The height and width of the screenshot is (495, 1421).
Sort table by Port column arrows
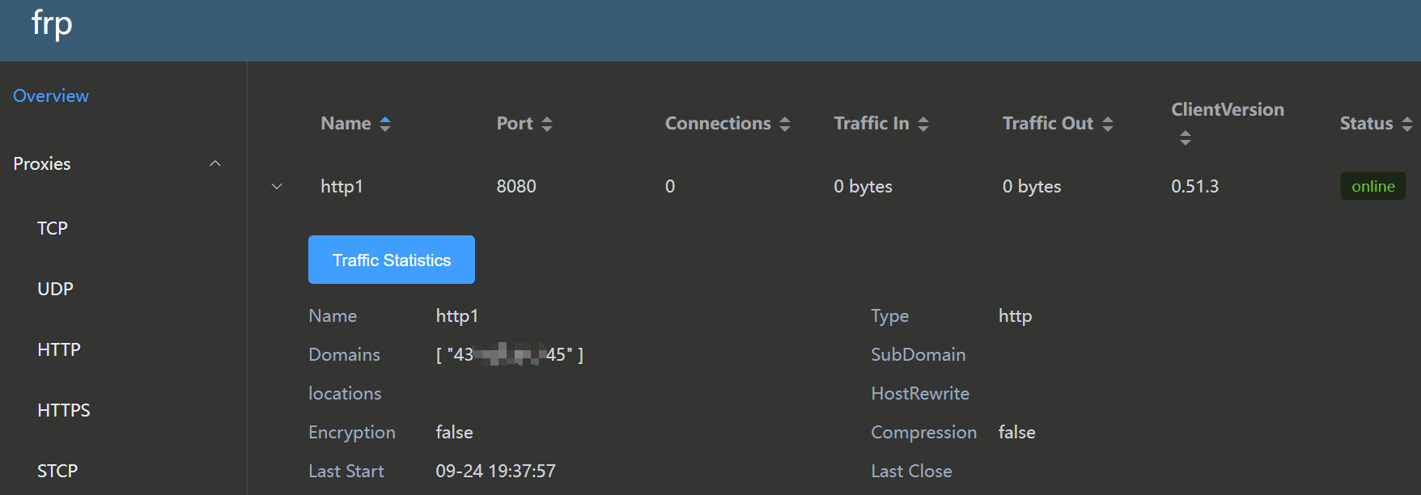547,124
